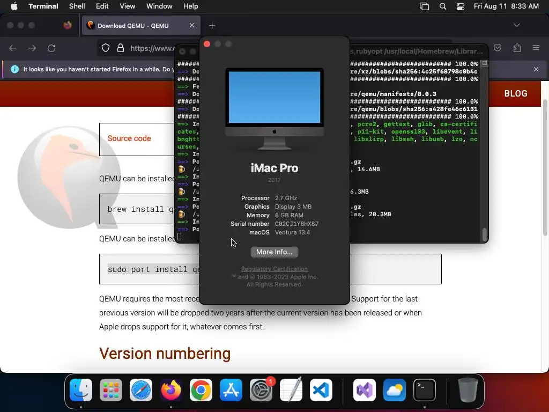Open App Store from the Dock
This screenshot has width=549, height=412.
[x=231, y=390]
